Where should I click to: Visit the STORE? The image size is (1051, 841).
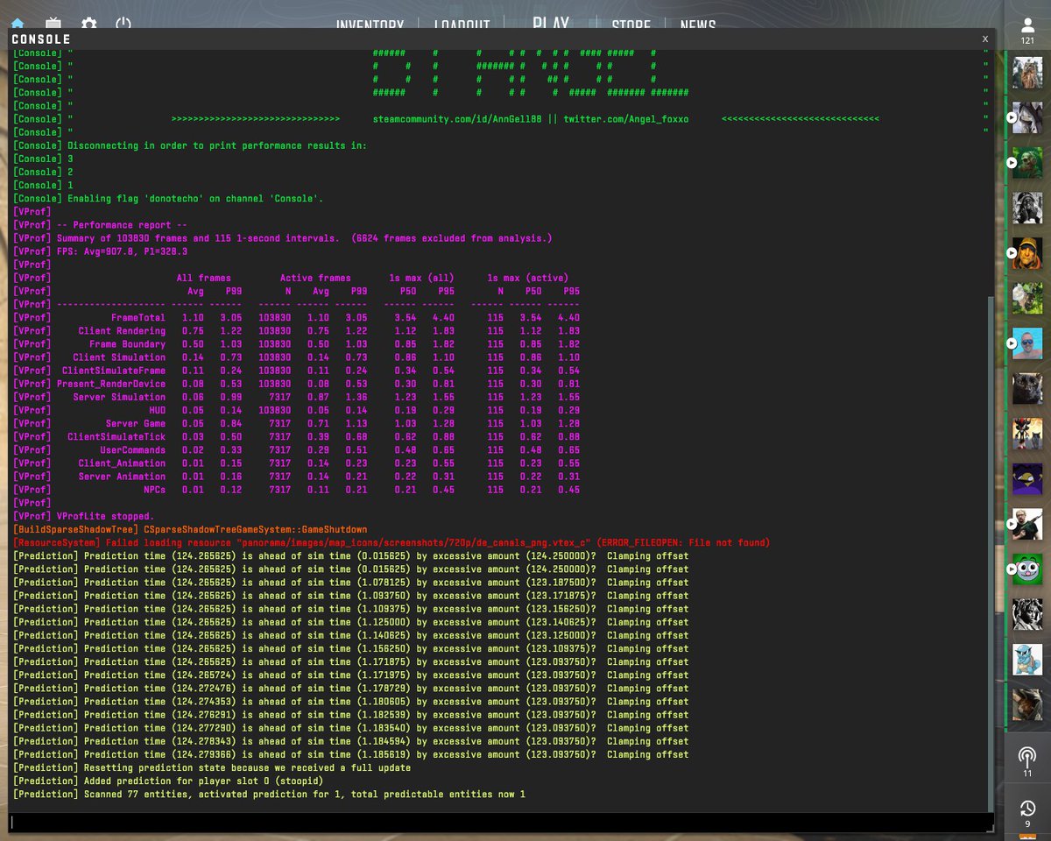coord(630,24)
